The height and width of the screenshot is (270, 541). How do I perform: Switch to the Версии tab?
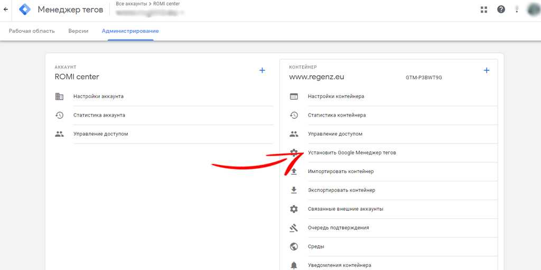[78, 31]
